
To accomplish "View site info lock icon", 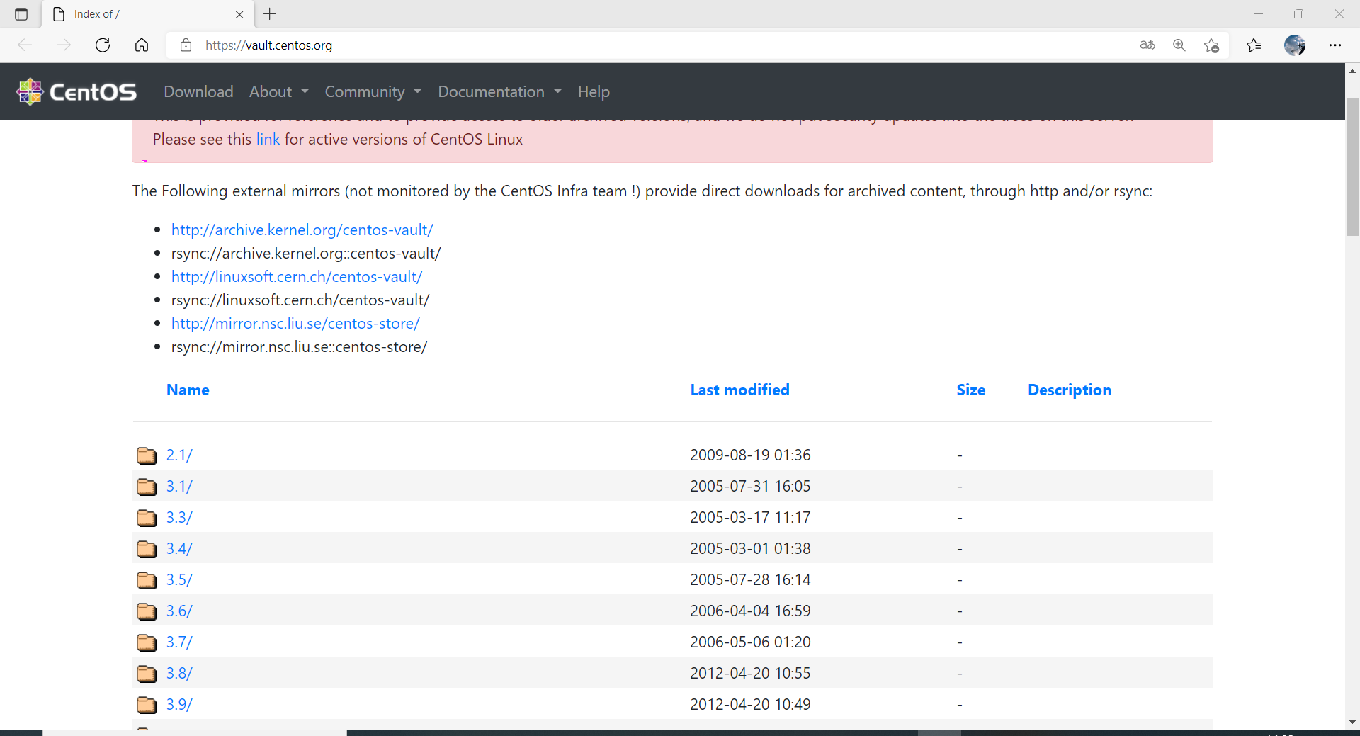I will (186, 45).
